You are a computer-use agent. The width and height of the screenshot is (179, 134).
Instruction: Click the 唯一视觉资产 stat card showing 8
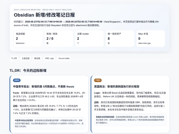click(x=120, y=38)
